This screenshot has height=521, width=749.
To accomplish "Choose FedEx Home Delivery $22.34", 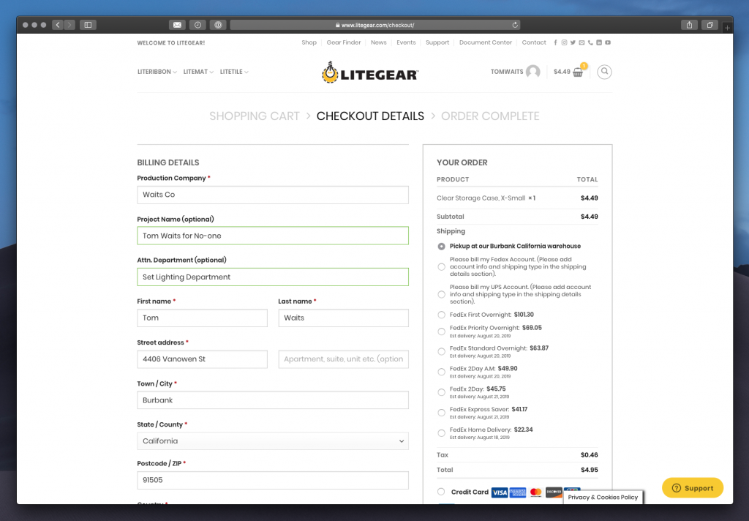I will coord(441,433).
